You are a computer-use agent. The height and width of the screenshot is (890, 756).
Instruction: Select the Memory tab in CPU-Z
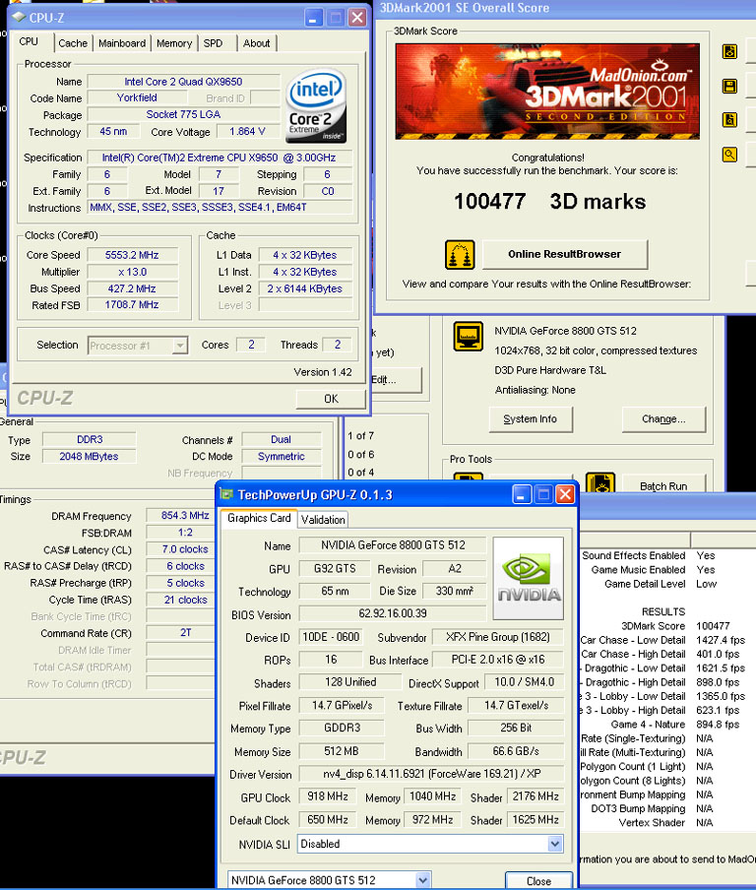coord(173,43)
